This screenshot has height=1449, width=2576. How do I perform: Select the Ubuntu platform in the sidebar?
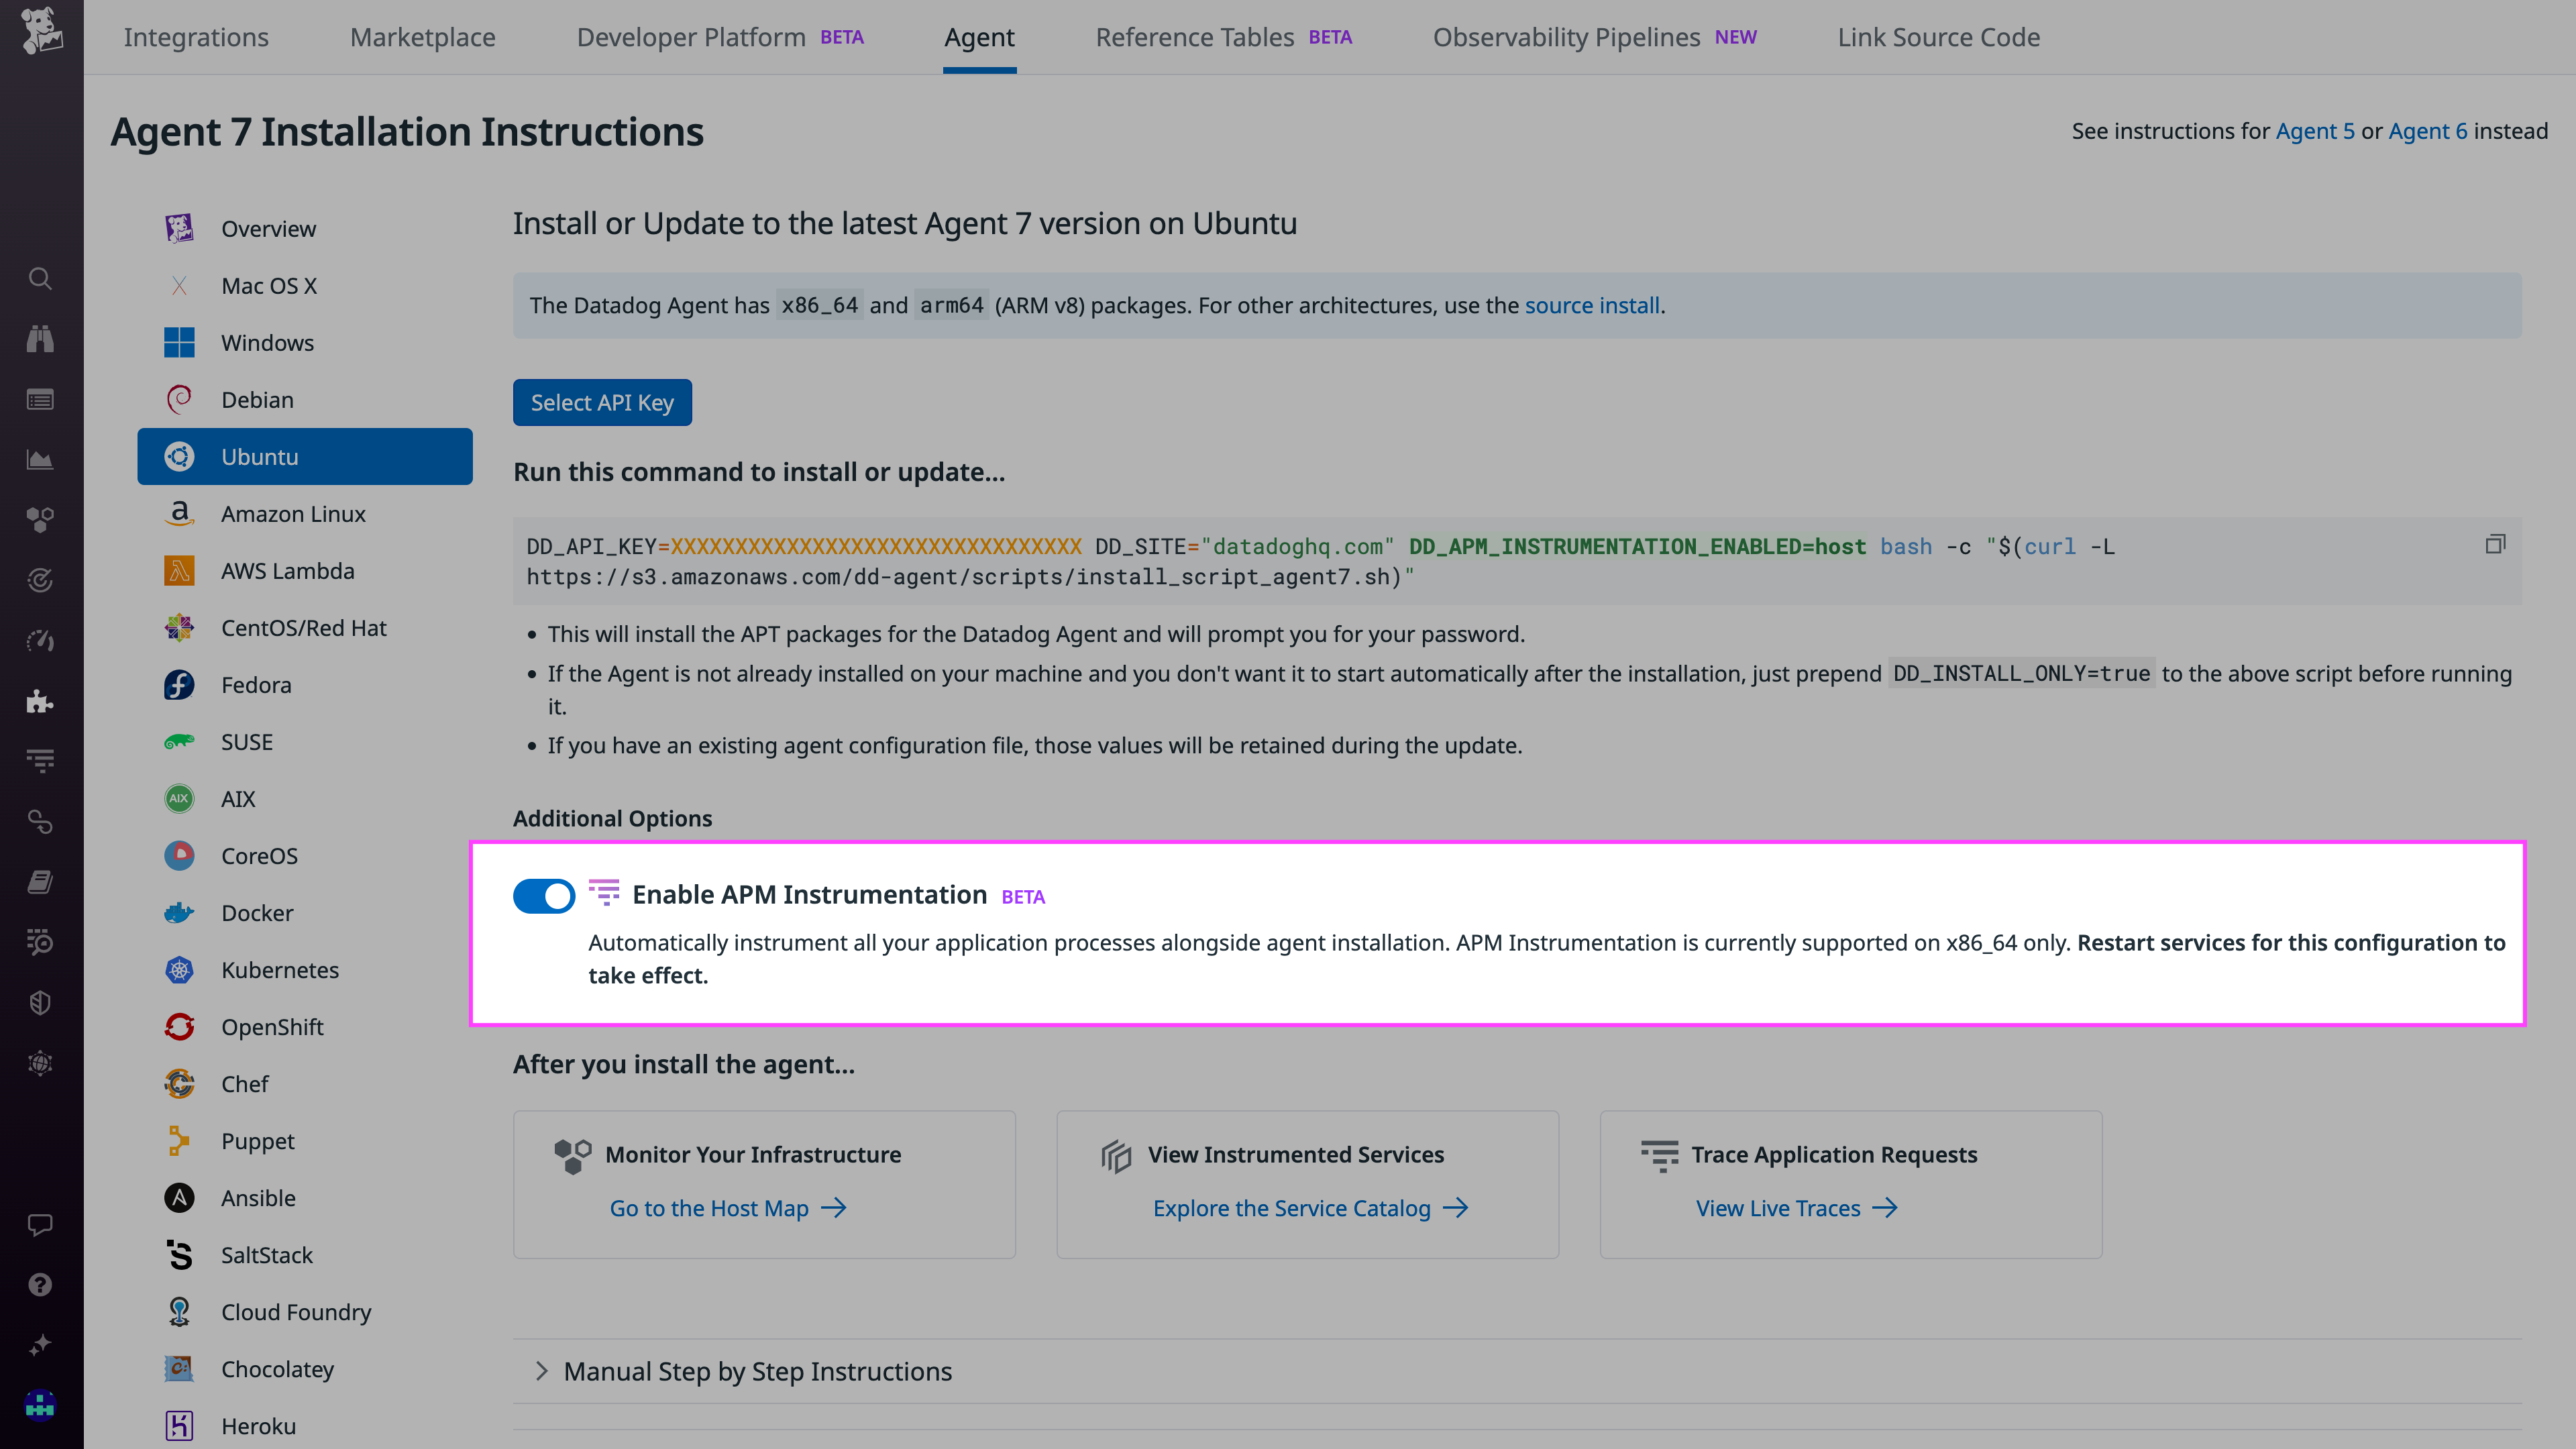click(x=259, y=456)
